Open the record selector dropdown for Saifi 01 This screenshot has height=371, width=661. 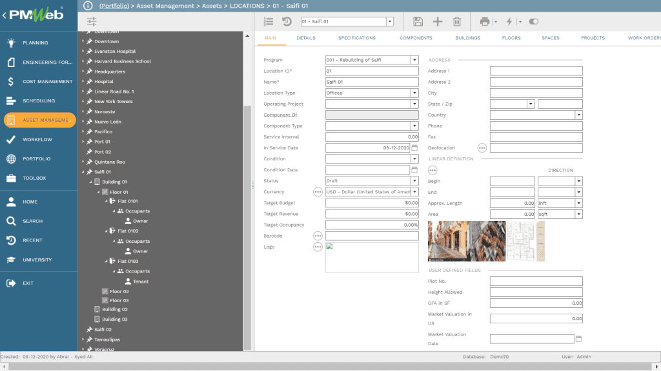coord(390,21)
